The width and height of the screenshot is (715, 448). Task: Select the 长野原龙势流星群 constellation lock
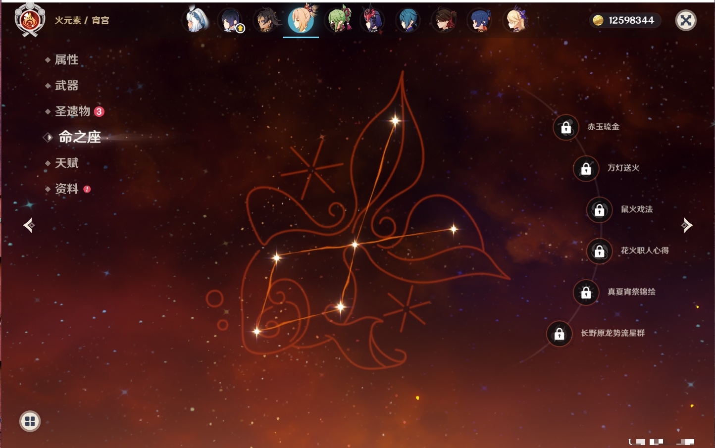click(559, 334)
